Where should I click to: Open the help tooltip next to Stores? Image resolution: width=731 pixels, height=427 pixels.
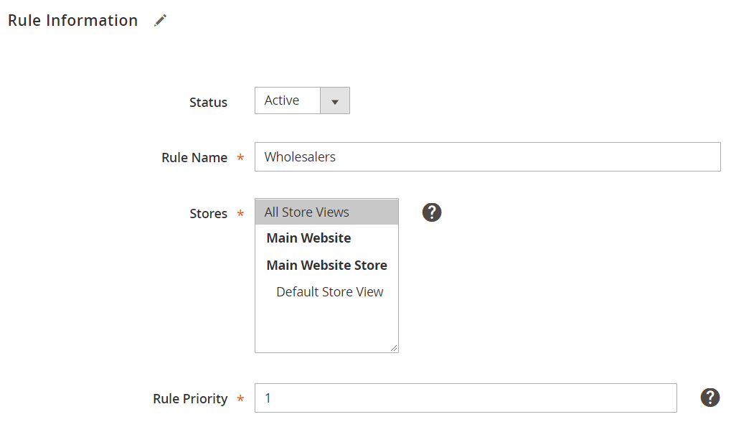(x=432, y=212)
